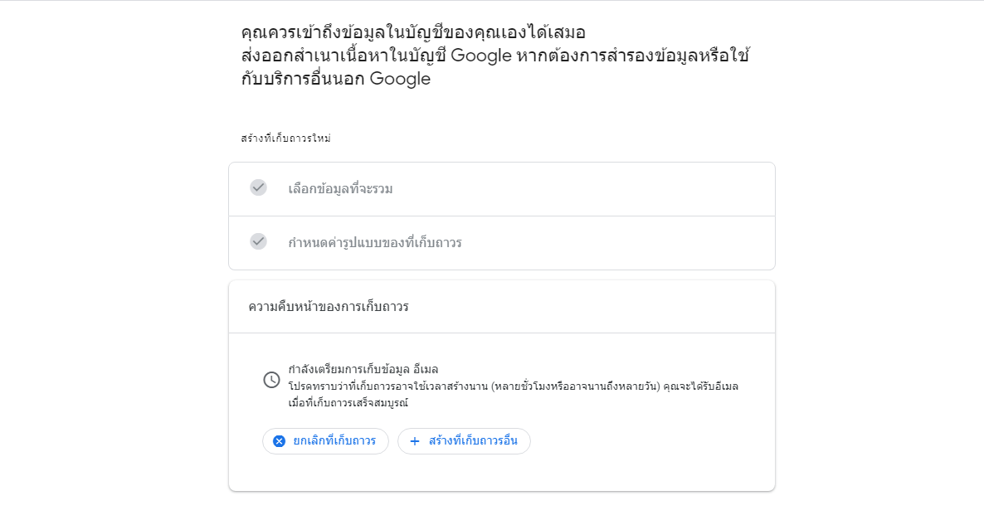
Task: Click empty space below the progress card buttons
Action: (x=501, y=473)
